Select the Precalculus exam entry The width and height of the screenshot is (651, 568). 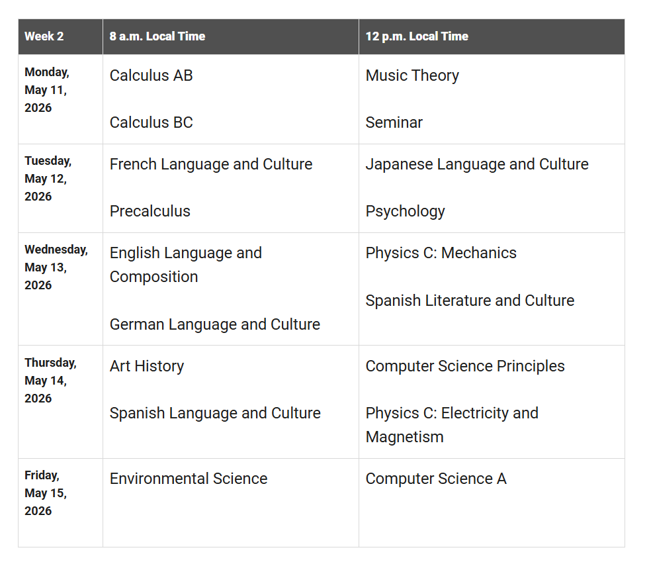click(150, 211)
